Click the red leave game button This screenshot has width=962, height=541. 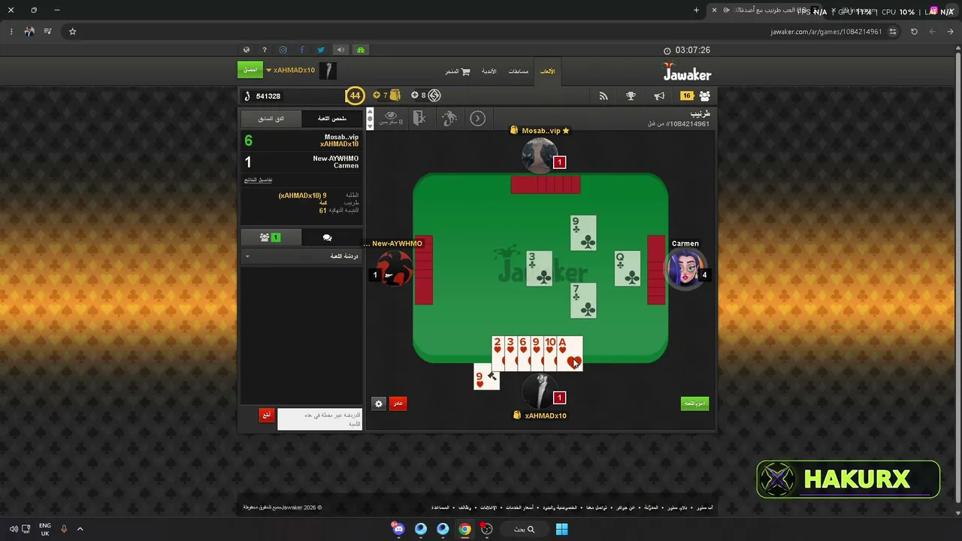398,403
